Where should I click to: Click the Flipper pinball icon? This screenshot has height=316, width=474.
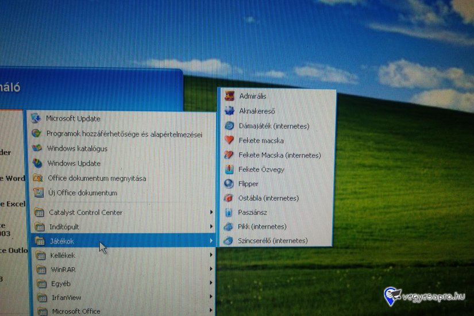[x=229, y=184]
